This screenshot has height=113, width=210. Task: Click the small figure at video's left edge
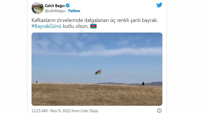click(x=37, y=82)
